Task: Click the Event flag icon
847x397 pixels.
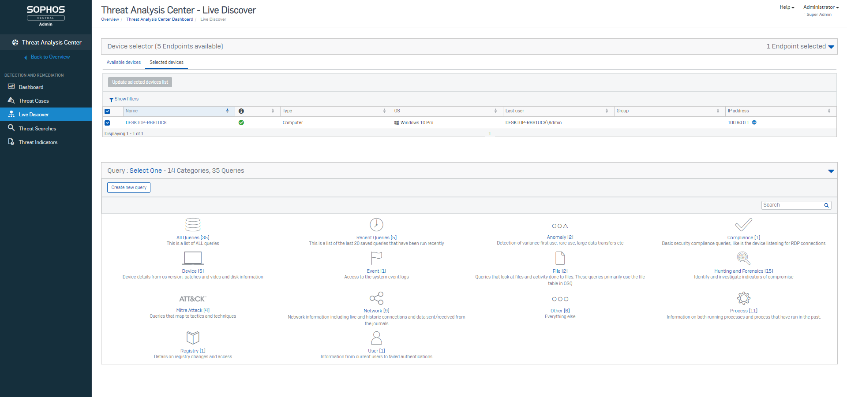Action: 376,258
